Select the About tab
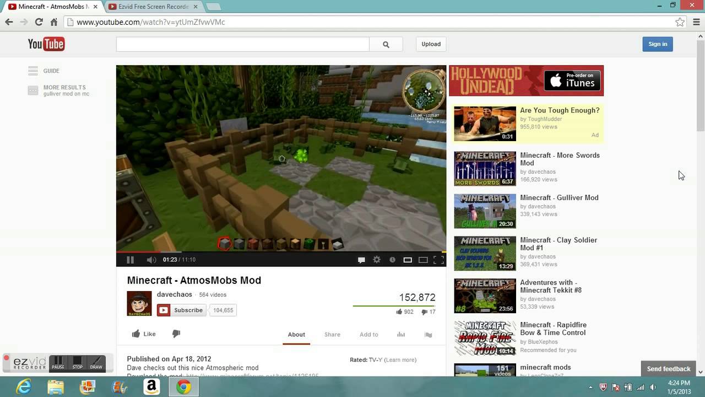The width and height of the screenshot is (705, 397). [x=296, y=335]
